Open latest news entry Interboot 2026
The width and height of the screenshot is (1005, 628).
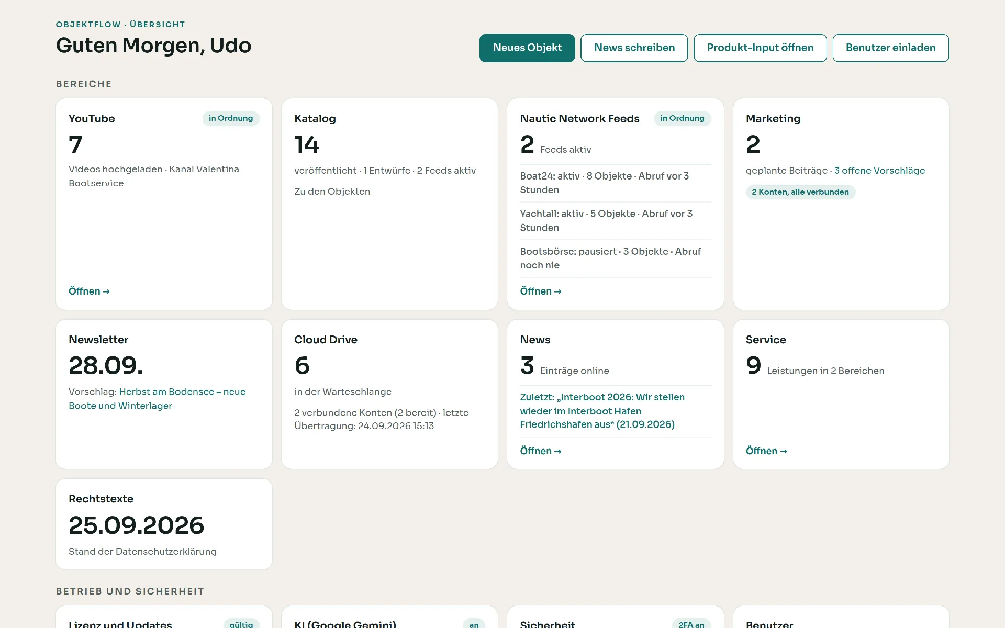click(602, 411)
